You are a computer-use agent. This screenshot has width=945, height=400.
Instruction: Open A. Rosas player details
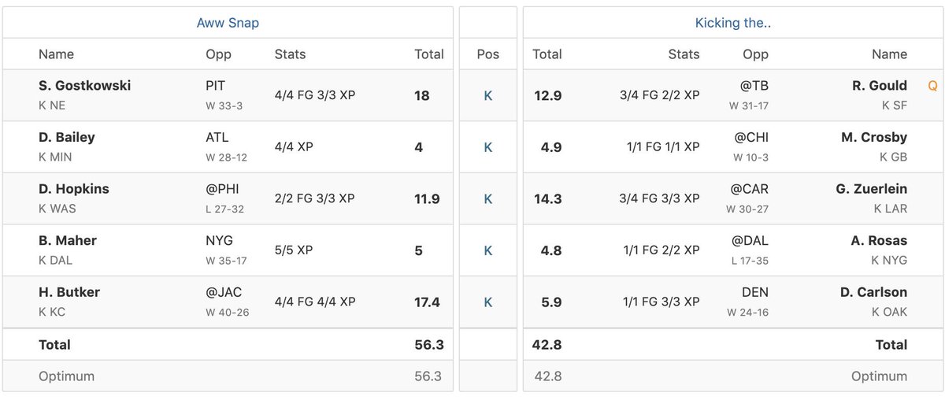pos(879,240)
